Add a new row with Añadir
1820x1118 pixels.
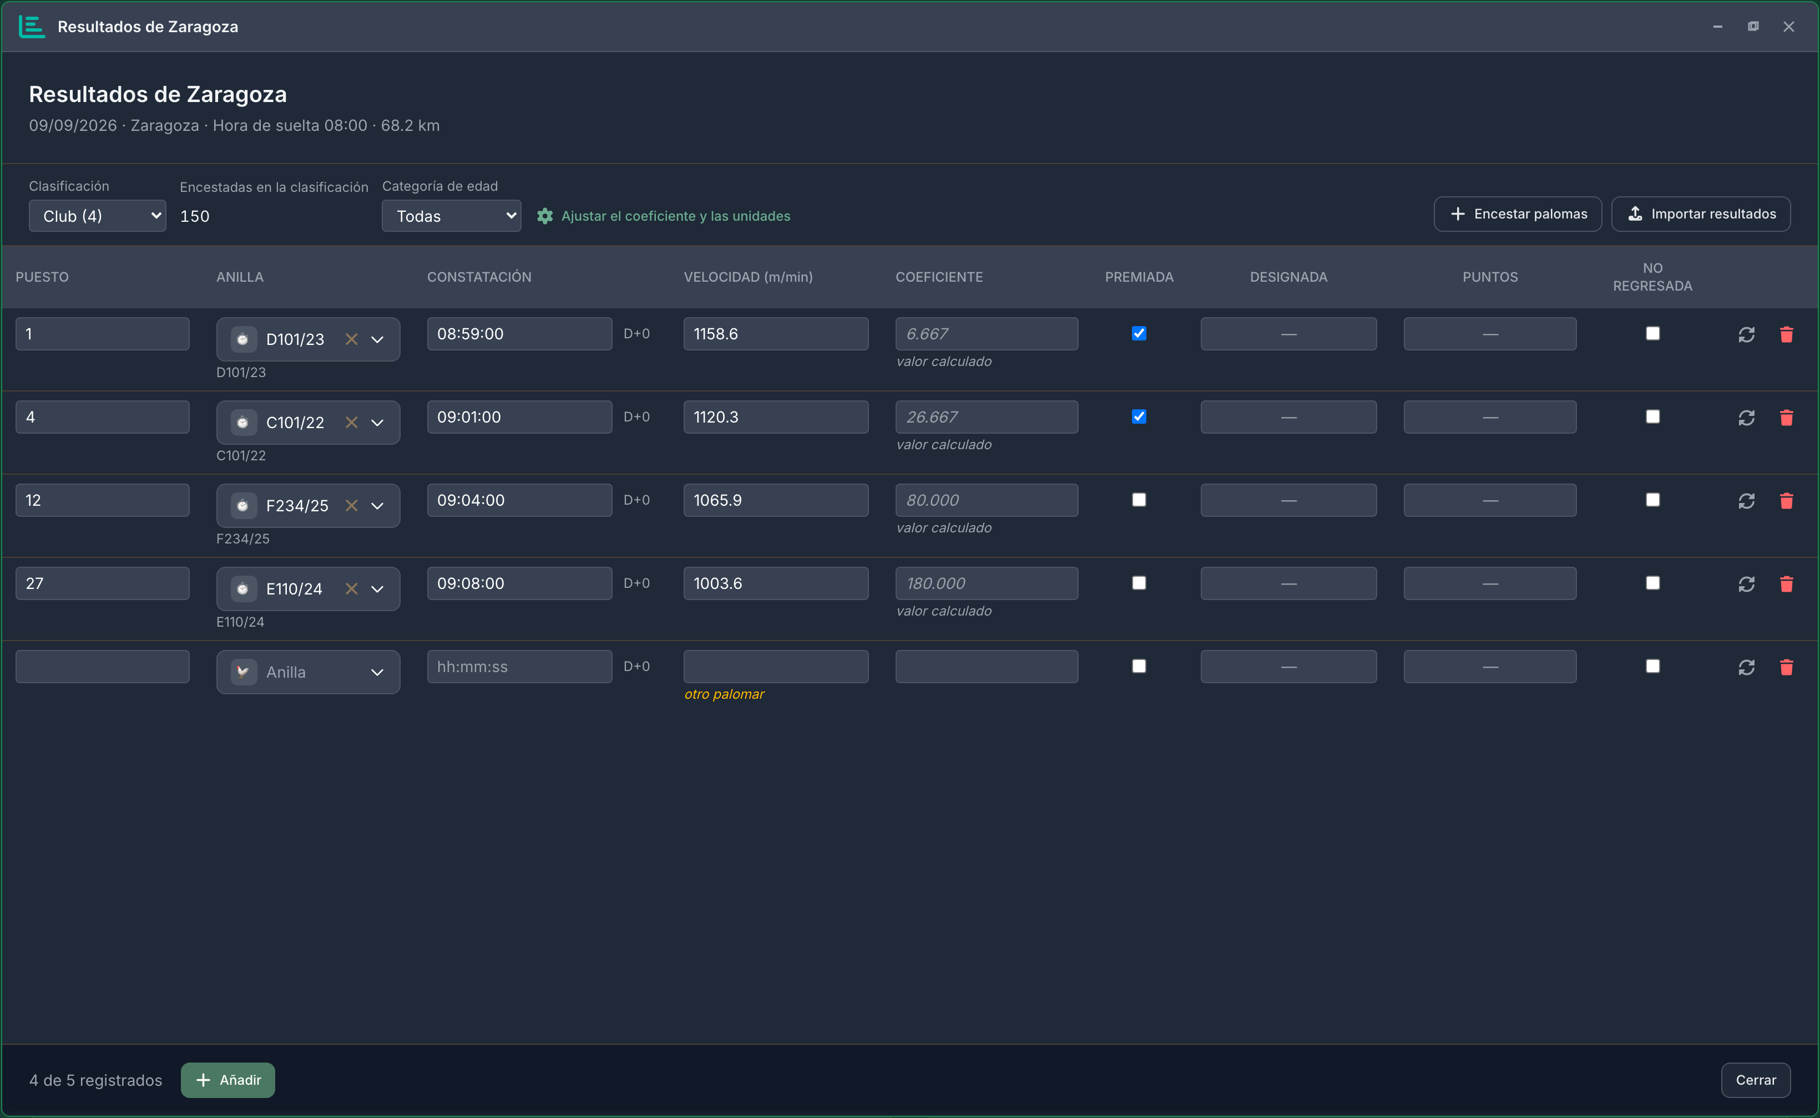point(228,1080)
